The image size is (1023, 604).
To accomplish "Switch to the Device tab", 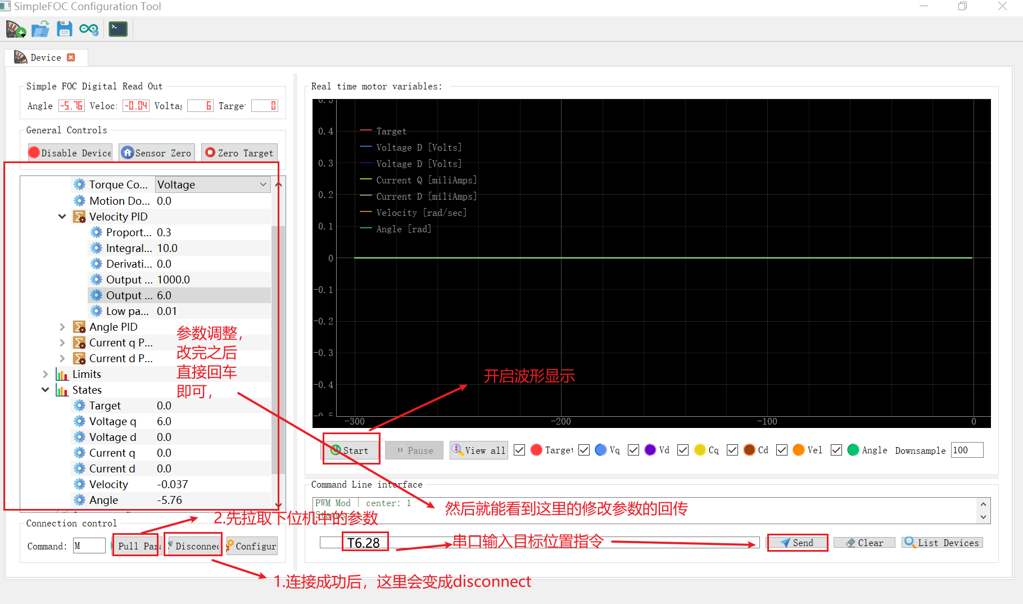I will [x=45, y=57].
